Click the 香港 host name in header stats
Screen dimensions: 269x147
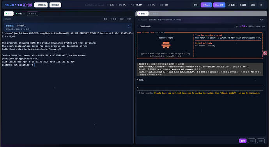[x=111, y=5]
